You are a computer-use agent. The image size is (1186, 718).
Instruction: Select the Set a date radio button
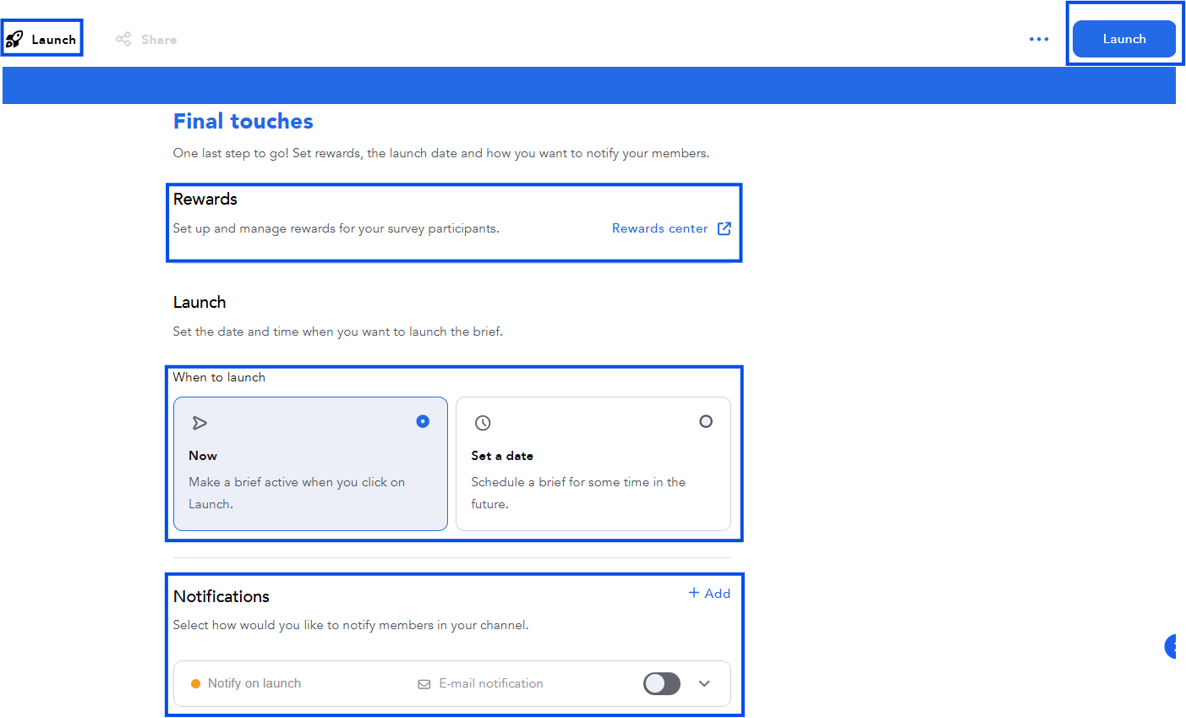pos(706,421)
